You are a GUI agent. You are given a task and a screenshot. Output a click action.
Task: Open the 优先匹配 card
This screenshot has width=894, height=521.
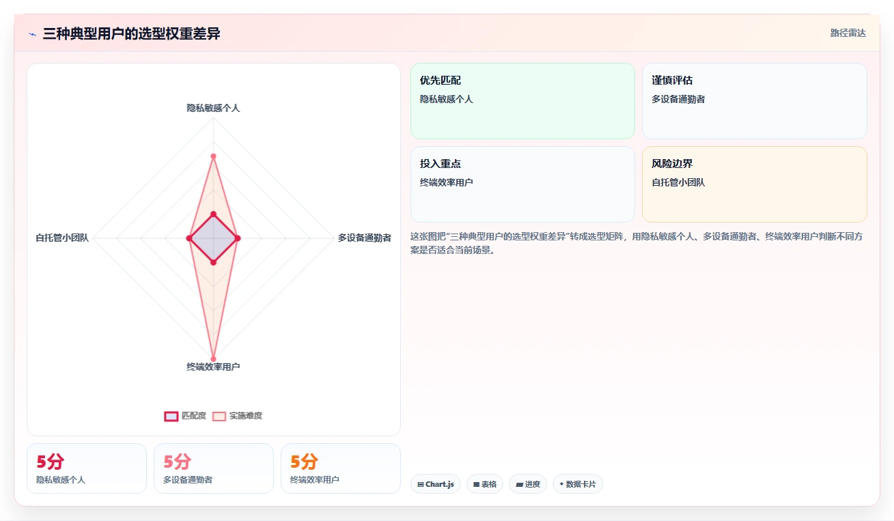pos(522,101)
